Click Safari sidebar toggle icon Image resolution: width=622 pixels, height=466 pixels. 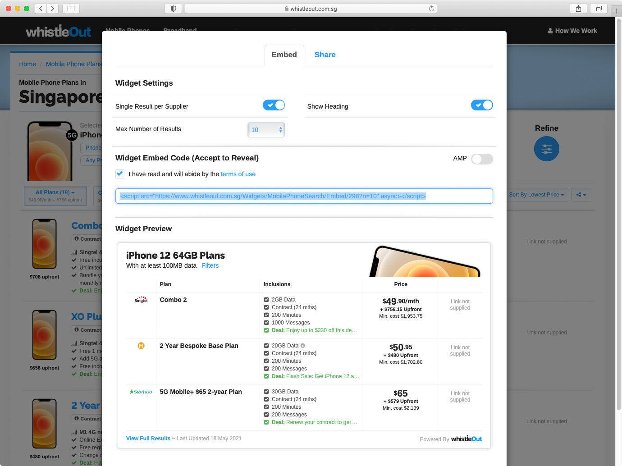[71, 9]
